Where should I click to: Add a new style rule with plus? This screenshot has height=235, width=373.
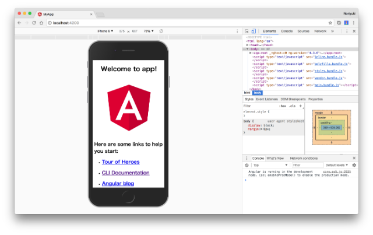point(301,106)
